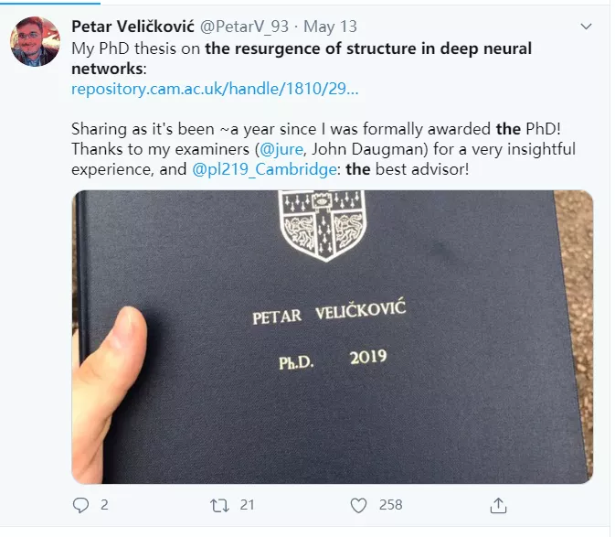
Task: Click the like count 258
Action: click(390, 505)
